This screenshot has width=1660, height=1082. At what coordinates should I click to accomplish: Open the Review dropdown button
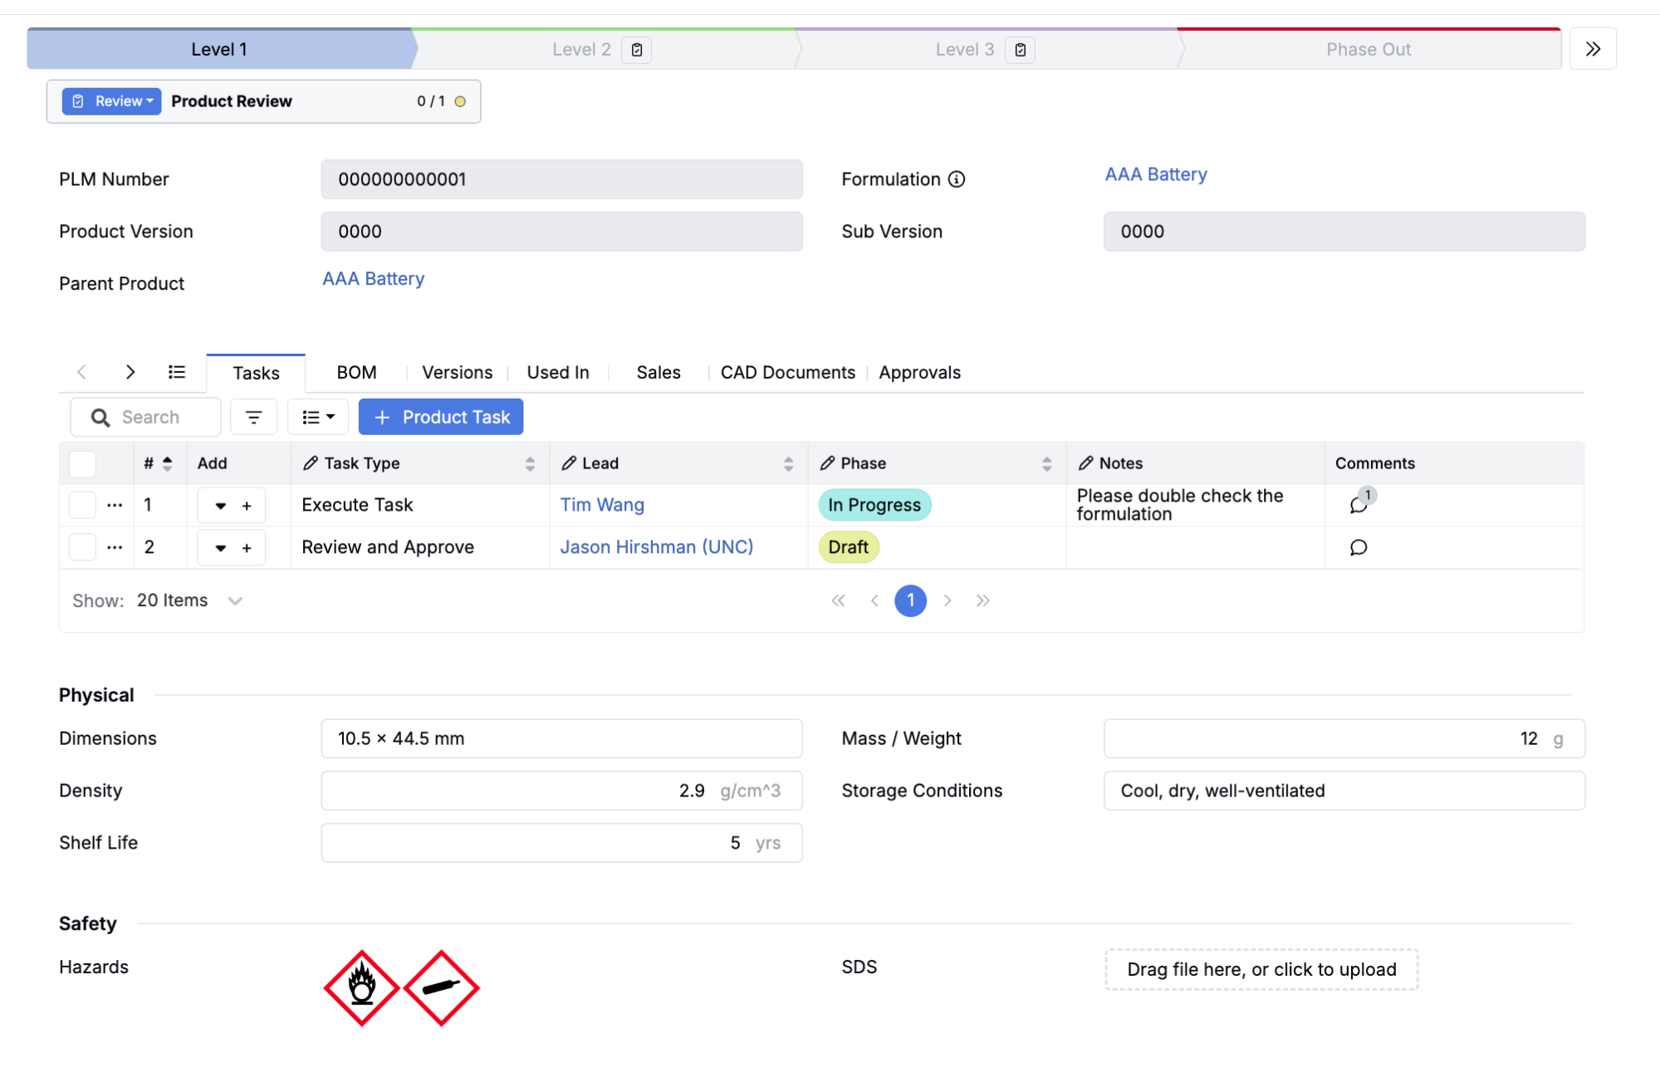[x=112, y=101]
